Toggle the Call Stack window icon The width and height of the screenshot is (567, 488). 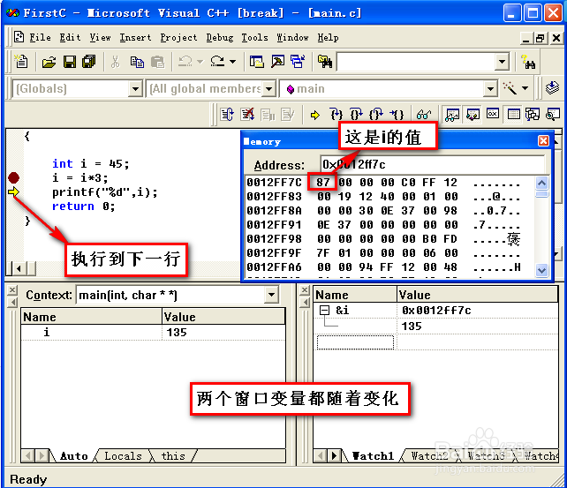pos(533,115)
